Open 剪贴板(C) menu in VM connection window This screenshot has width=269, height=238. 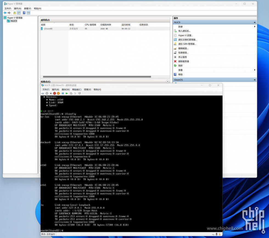[77, 90]
